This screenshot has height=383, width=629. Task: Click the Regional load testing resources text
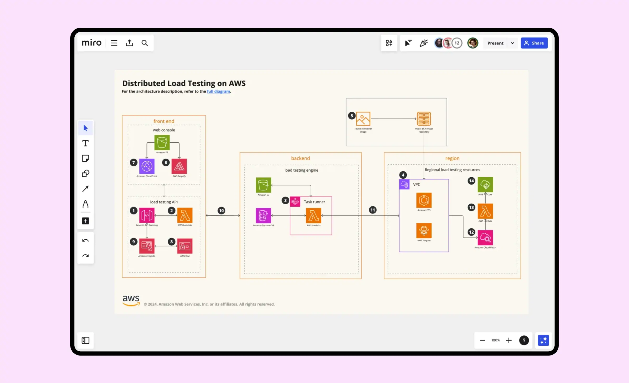452,170
